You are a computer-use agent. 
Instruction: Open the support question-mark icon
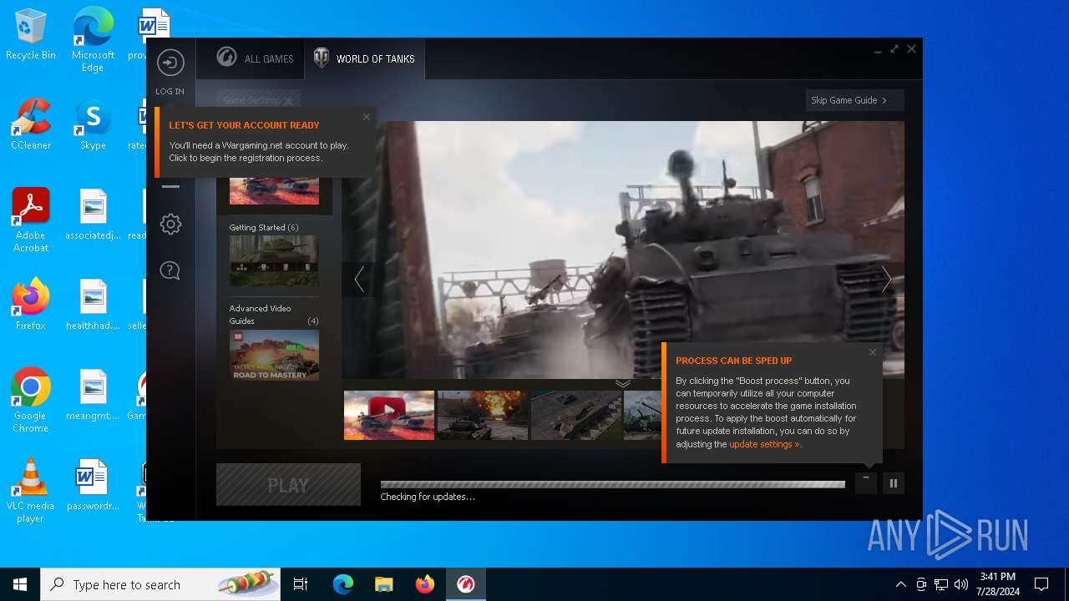(170, 270)
